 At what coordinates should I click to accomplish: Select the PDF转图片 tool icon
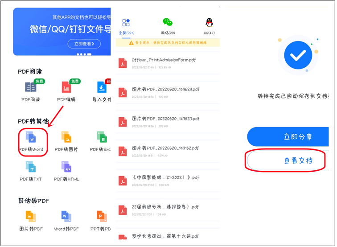click(x=66, y=137)
